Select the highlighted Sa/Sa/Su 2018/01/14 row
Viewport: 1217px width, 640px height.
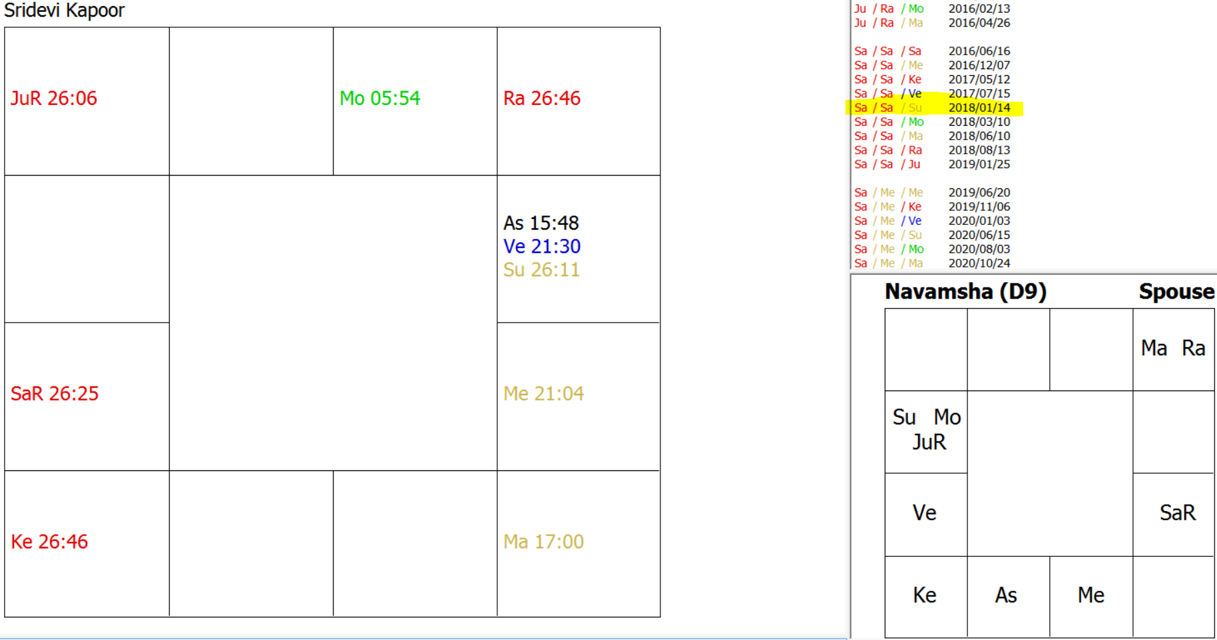[x=932, y=108]
